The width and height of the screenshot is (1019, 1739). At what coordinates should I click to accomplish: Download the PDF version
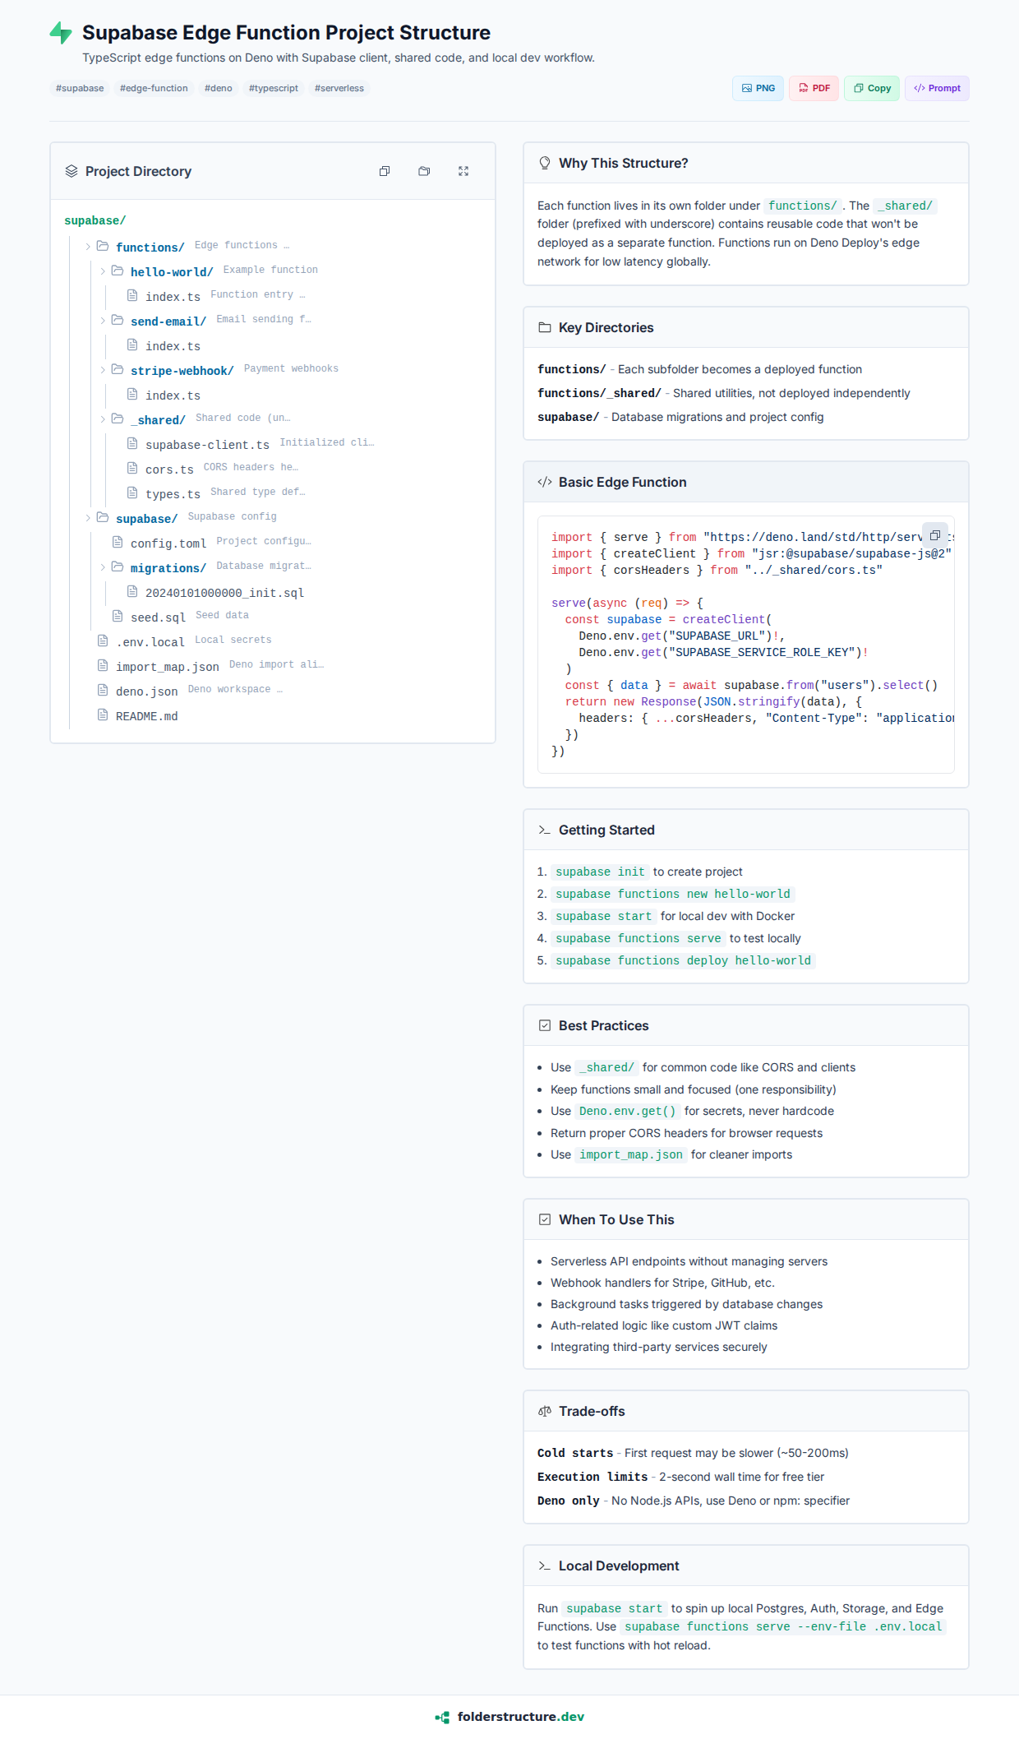point(814,88)
